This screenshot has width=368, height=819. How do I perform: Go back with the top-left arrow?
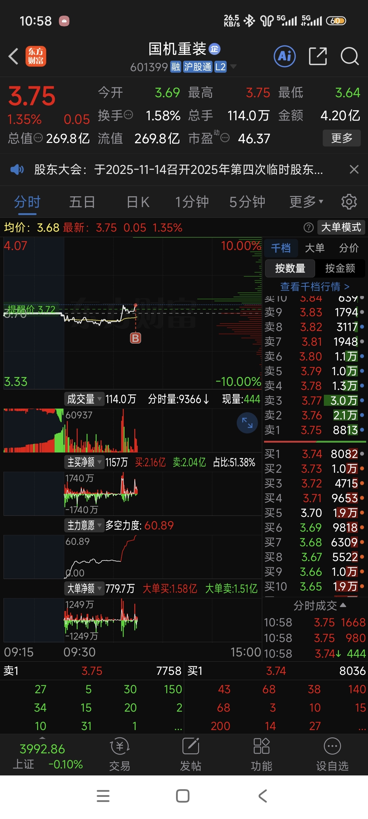(x=13, y=56)
